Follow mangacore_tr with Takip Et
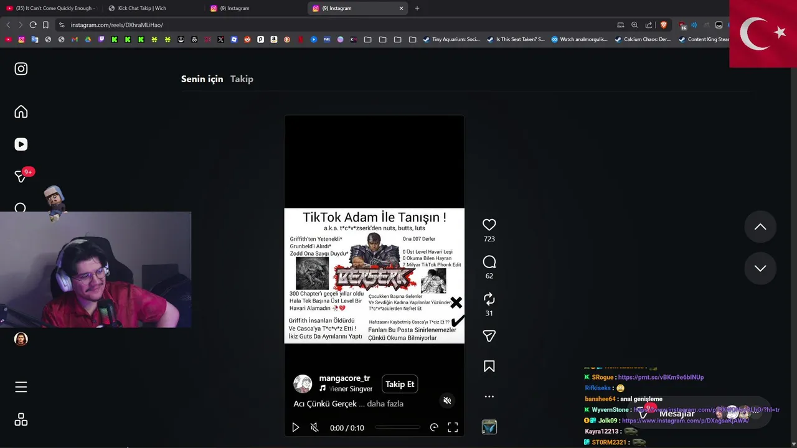Image resolution: width=797 pixels, height=448 pixels. pyautogui.click(x=400, y=384)
